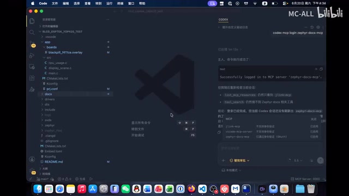Screen dimensions: 349x196
Task: Click the plus attach icon in Codex input
Action: tap(223, 161)
